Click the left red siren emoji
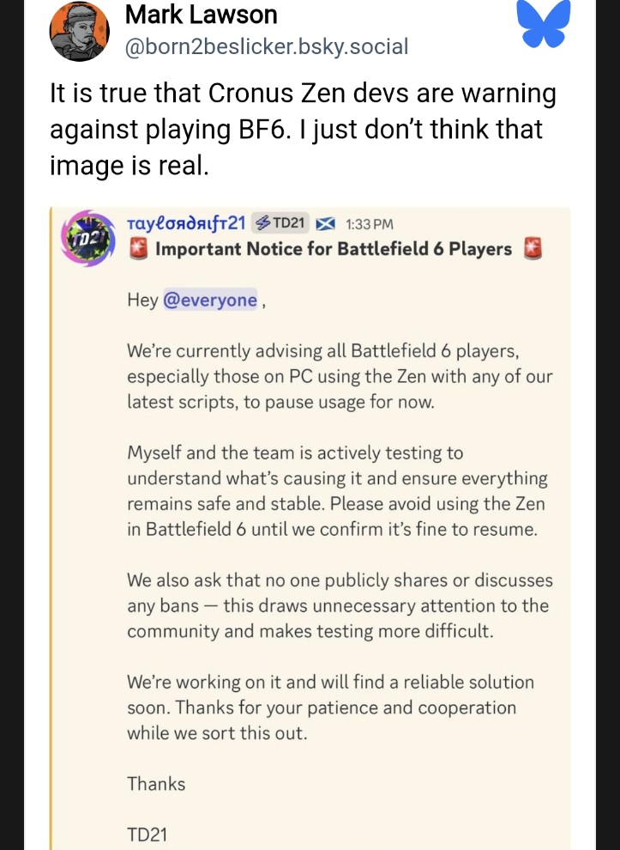The width and height of the screenshot is (620, 850). point(139,250)
